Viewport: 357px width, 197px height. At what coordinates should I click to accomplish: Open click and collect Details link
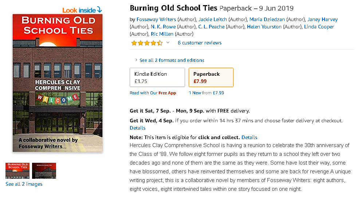[x=249, y=137]
